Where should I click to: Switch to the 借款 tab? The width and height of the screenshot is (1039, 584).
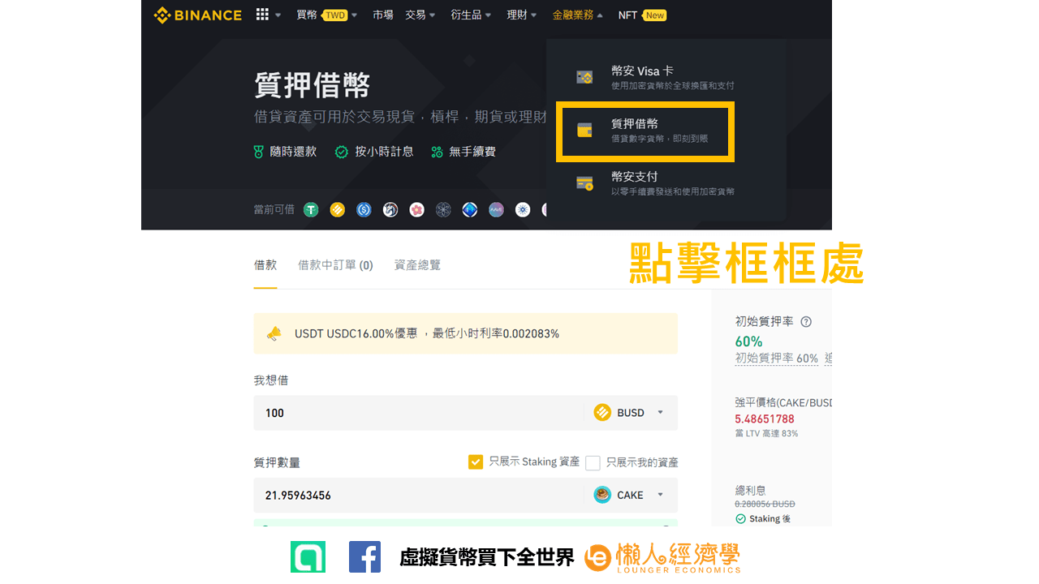tap(265, 265)
